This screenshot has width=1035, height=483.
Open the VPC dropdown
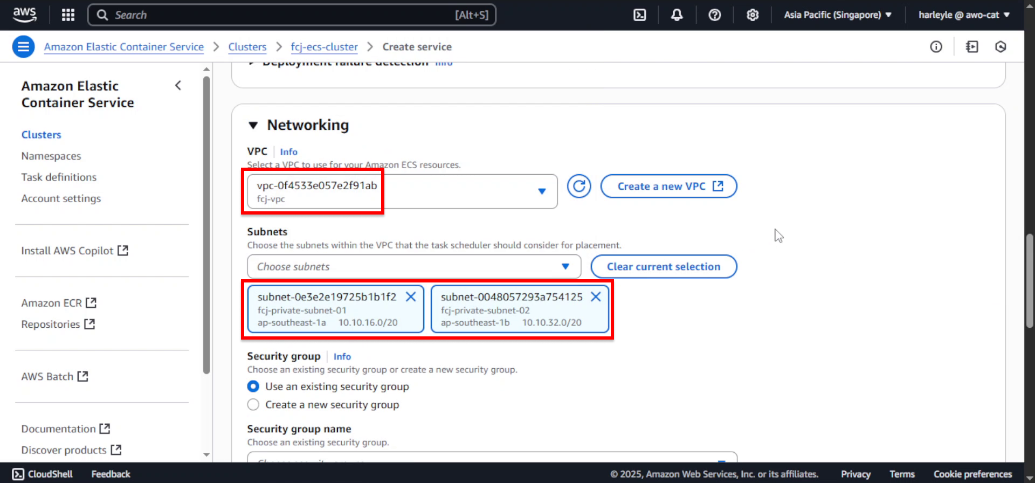[x=402, y=191]
